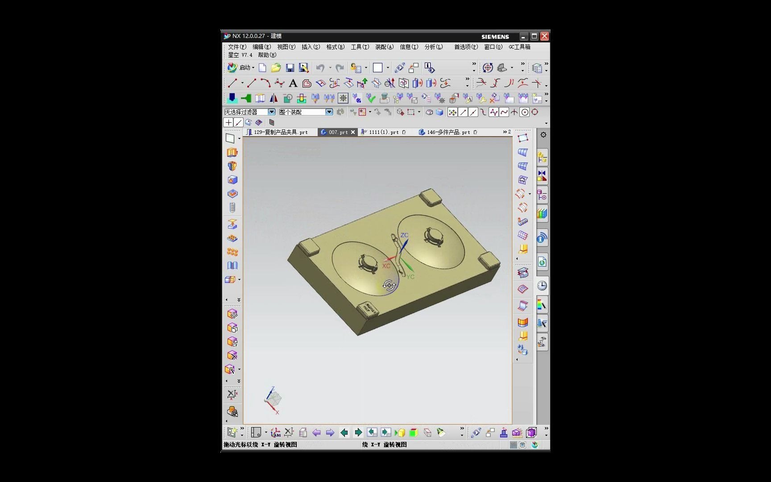Screen dimensions: 771x482
Task: Click the four-point surface icon in right toolbar
Action: (523, 138)
